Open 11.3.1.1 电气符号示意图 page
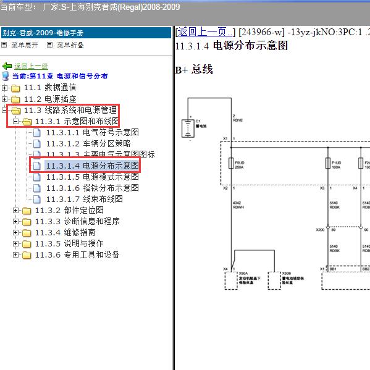The image size is (370, 370). coord(92,132)
